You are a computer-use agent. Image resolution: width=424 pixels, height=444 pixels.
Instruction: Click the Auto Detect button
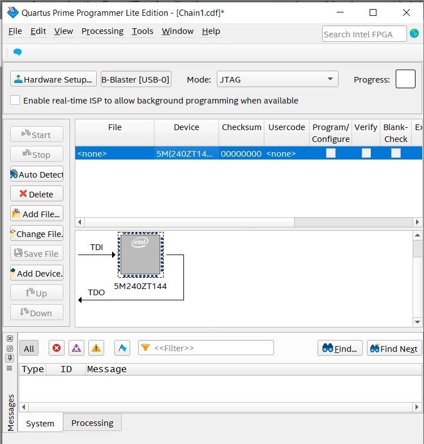pyautogui.click(x=37, y=174)
